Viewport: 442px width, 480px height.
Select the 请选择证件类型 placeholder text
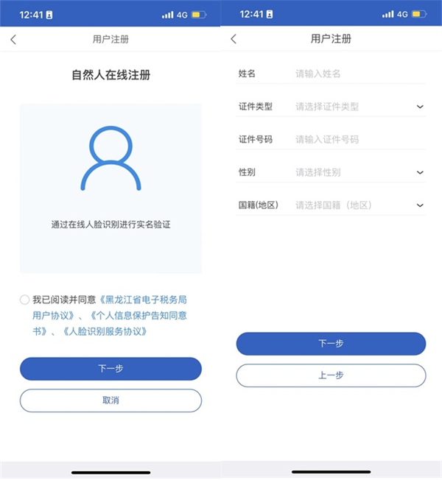[x=327, y=107]
